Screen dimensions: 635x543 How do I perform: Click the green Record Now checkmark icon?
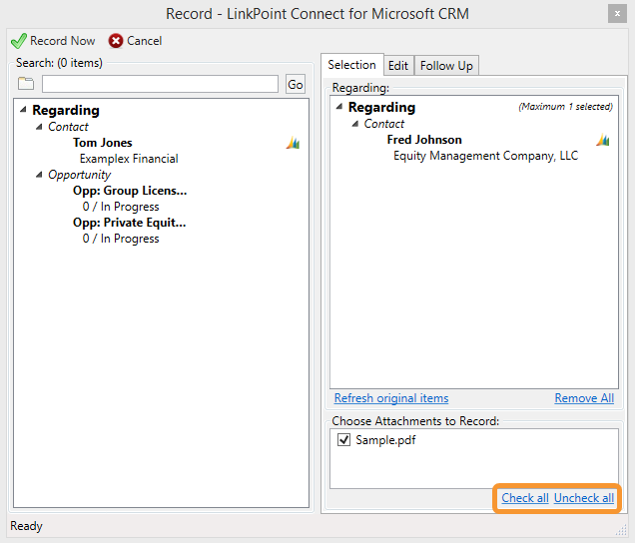click(x=18, y=41)
